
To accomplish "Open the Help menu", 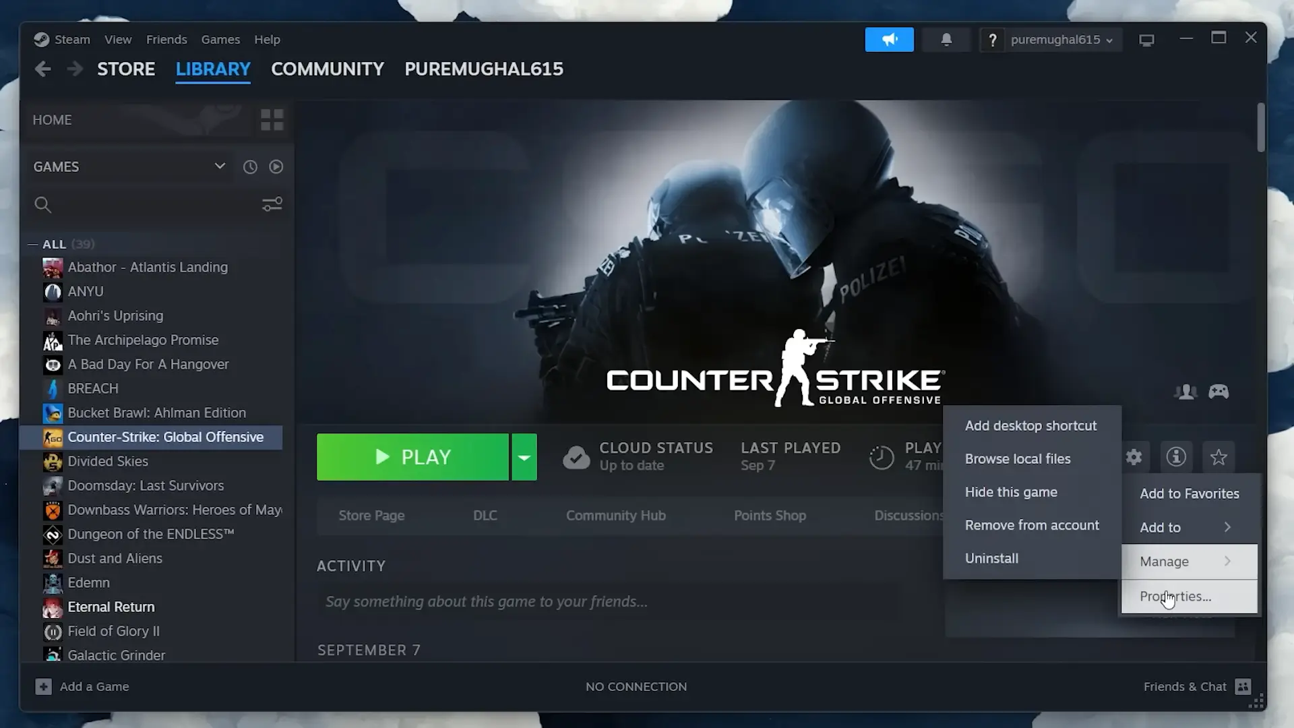I will [267, 40].
